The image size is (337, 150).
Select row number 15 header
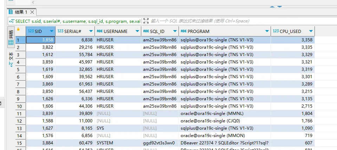(x=21, y=143)
